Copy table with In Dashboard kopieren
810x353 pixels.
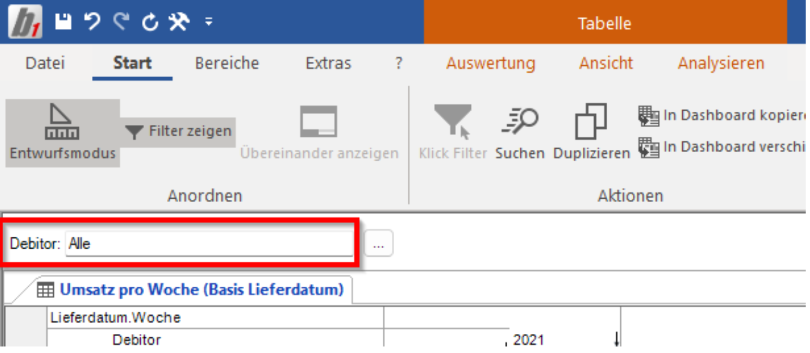coord(721,116)
